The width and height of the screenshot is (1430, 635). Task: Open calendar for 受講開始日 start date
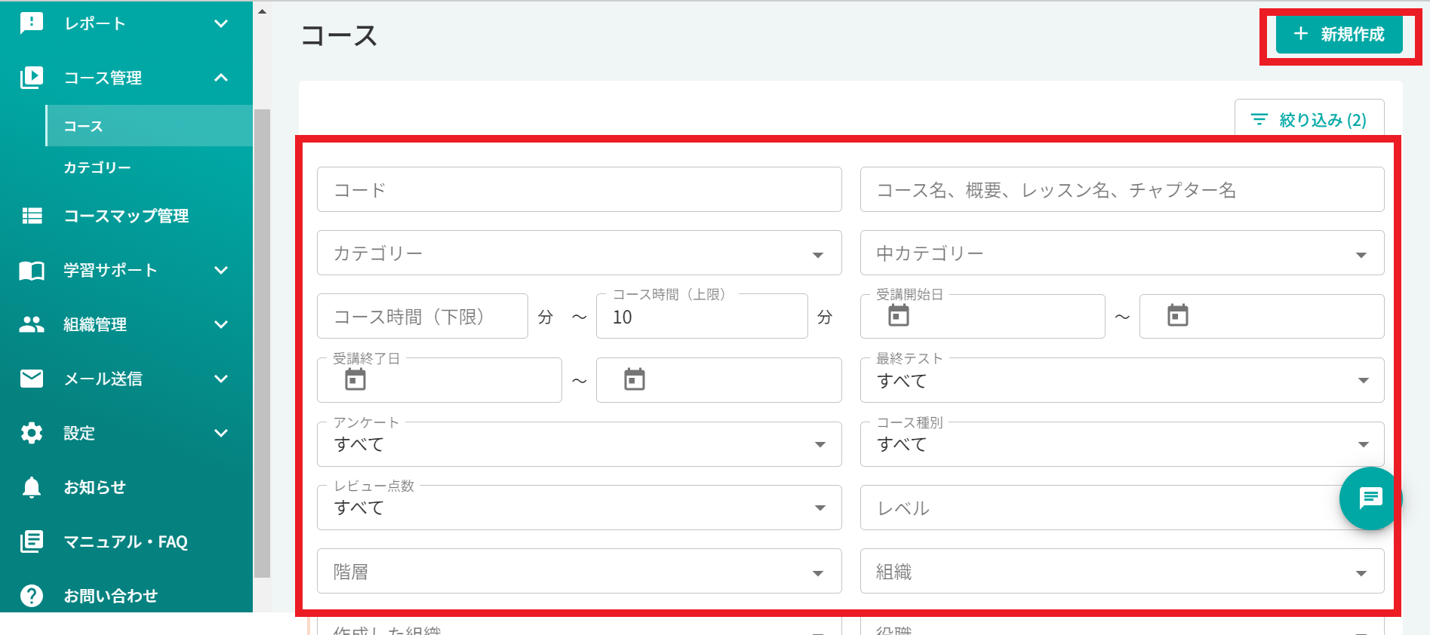899,315
